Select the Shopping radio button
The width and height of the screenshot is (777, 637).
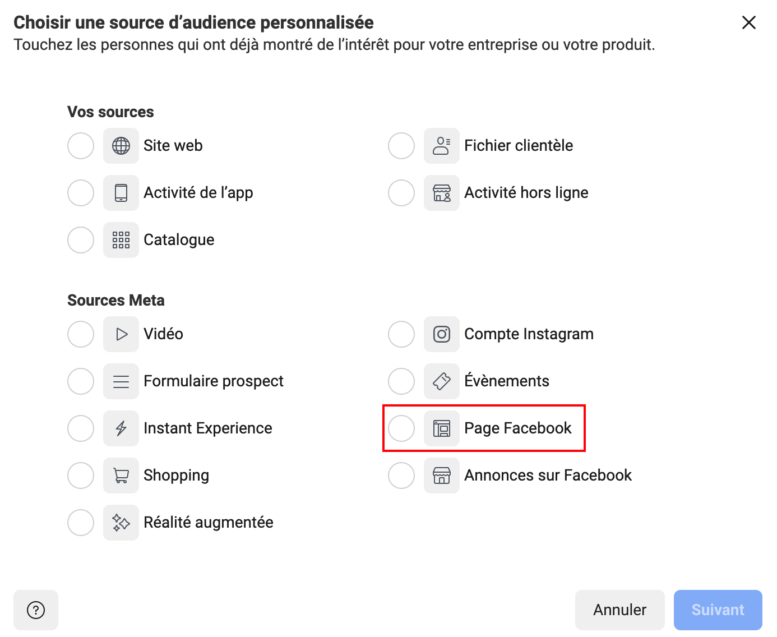tap(81, 476)
